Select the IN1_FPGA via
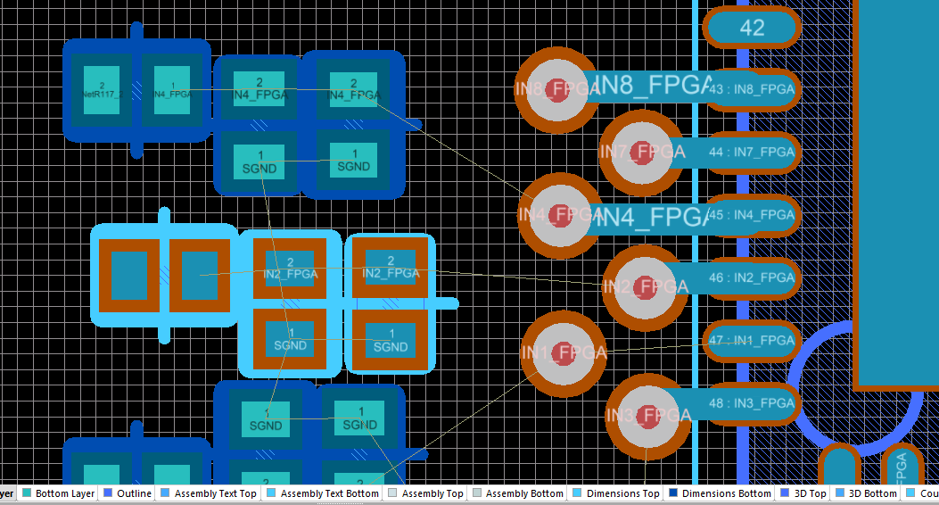Screen dimensions: 939x505 [564, 353]
